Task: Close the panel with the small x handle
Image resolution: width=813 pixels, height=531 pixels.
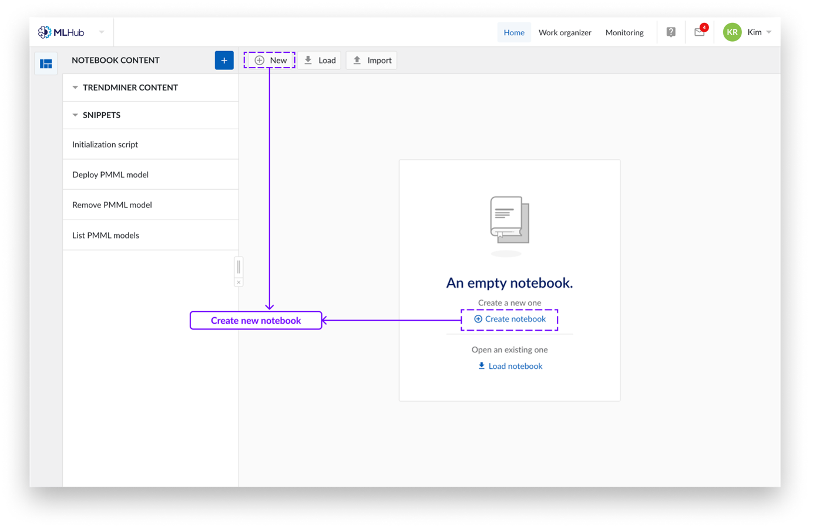Action: [238, 283]
